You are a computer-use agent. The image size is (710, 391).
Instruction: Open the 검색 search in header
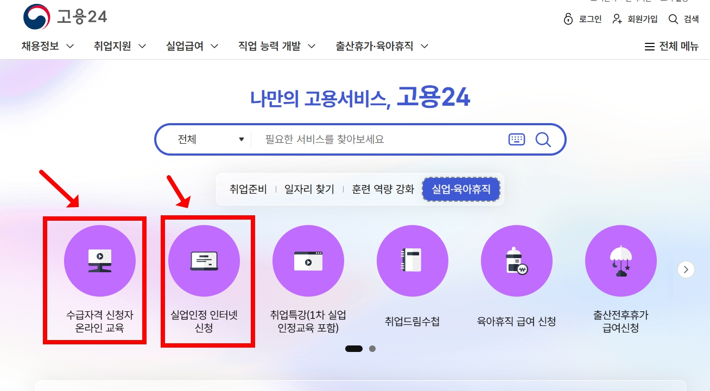[x=683, y=19]
